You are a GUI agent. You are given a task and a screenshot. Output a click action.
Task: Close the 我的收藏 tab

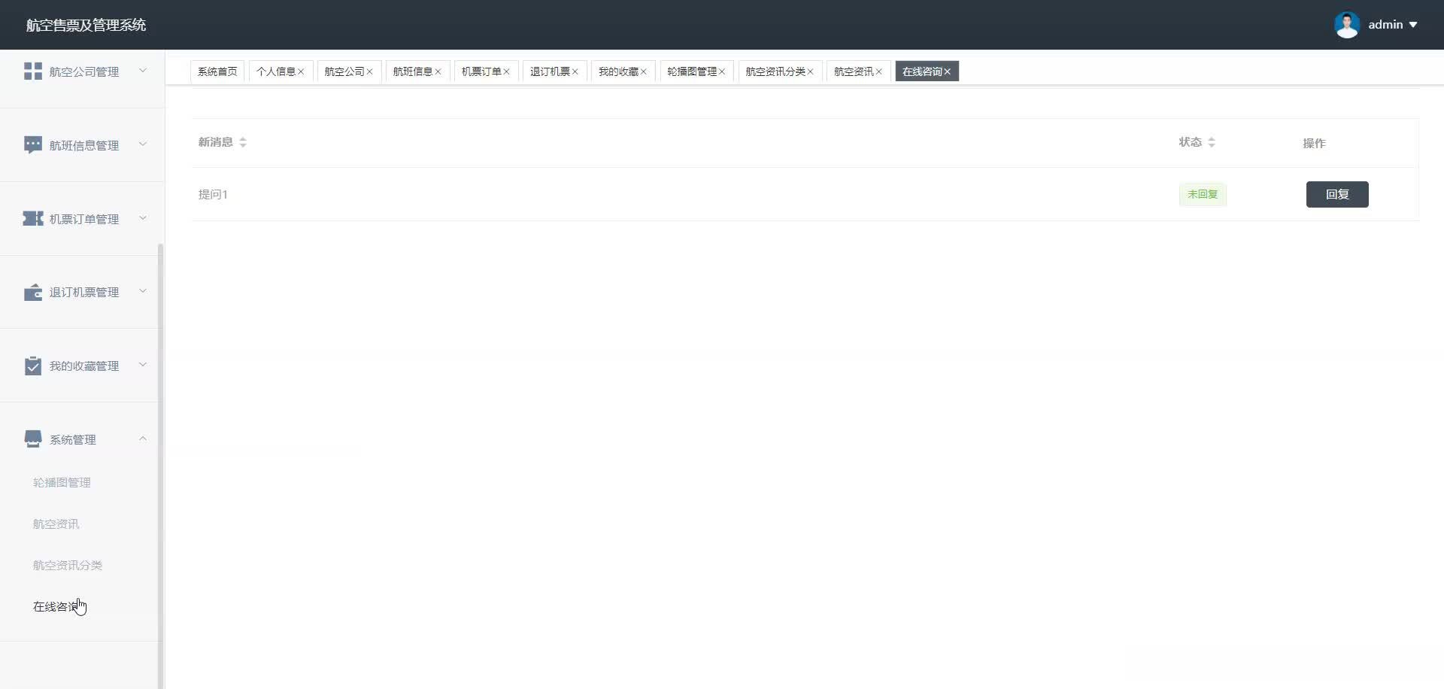click(x=643, y=71)
